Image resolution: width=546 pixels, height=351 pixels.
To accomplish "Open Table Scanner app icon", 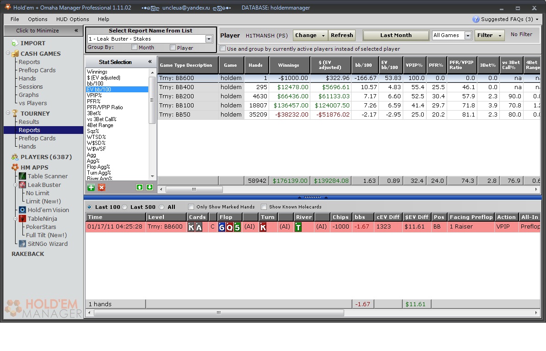I will tap(22, 176).
